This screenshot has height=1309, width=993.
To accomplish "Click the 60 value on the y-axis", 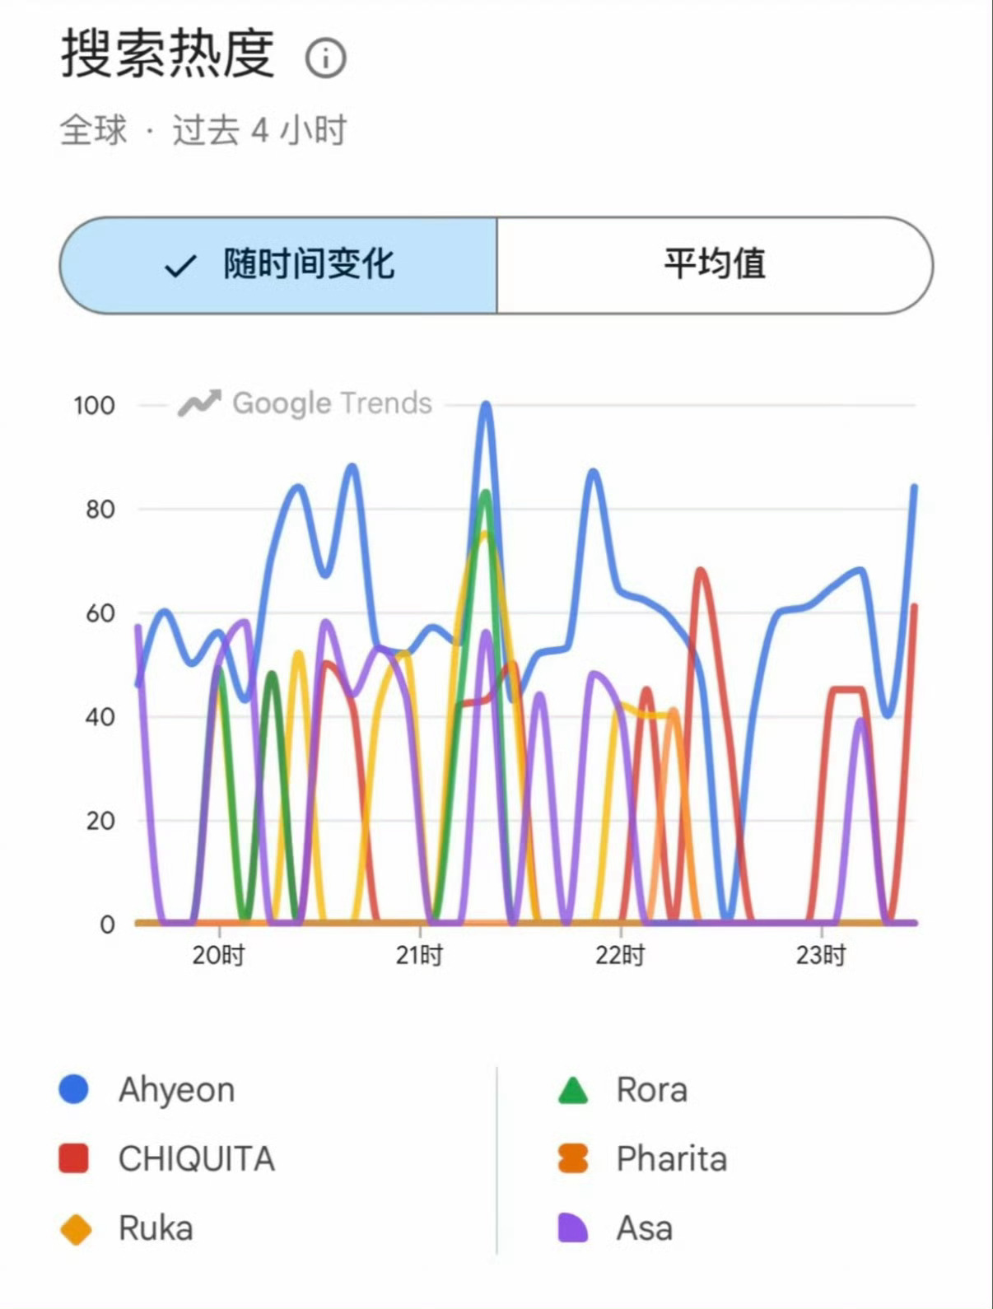I will coord(100,613).
